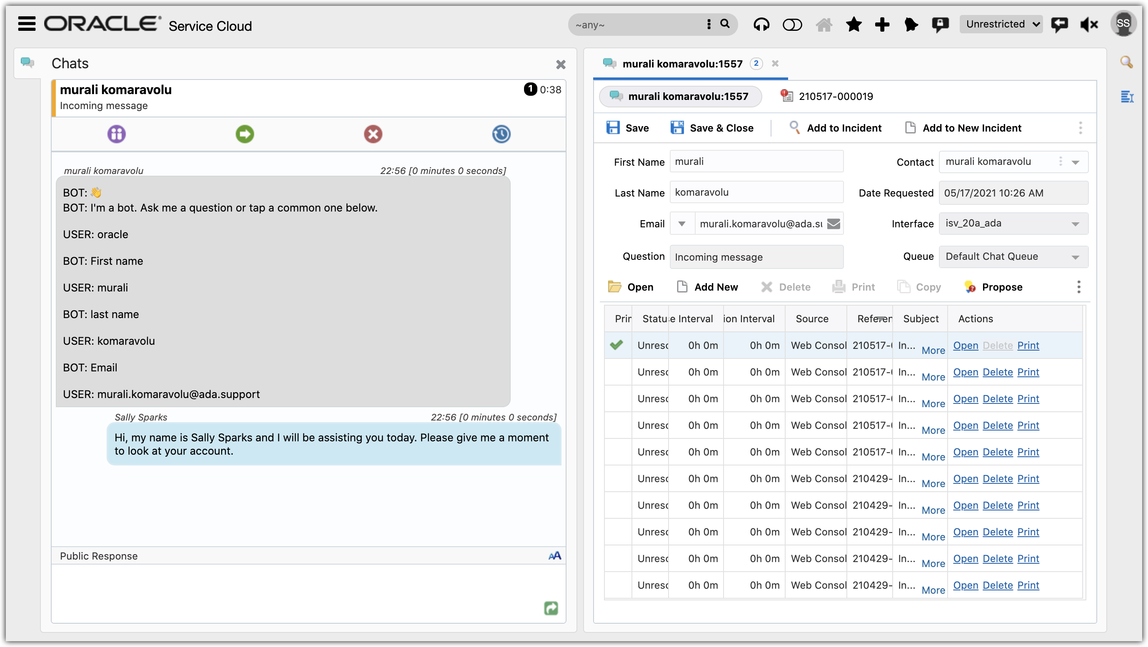Select the murali komaravolu:1557 workspace tab
The height and width of the screenshot is (647, 1148).
click(682, 64)
